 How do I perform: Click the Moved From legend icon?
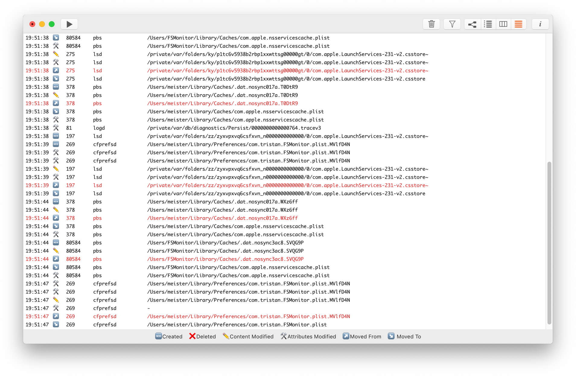[x=346, y=336]
